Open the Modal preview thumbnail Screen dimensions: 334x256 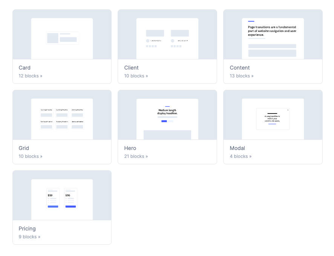pyautogui.click(x=273, y=115)
